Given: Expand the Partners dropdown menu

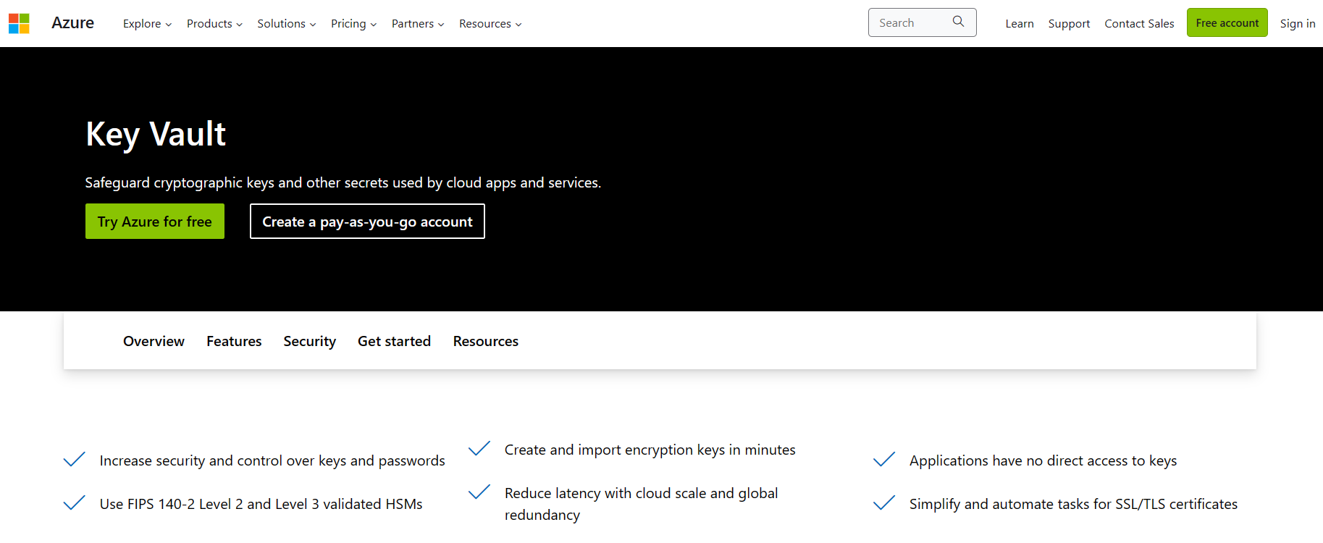Looking at the screenshot, I should tap(418, 24).
